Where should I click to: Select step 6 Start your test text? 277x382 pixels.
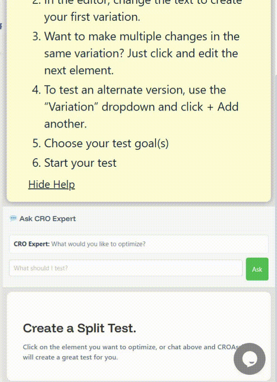tap(80, 162)
